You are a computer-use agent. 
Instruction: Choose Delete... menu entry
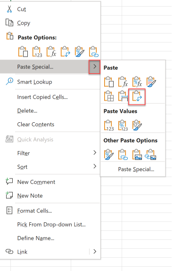coord(27,111)
